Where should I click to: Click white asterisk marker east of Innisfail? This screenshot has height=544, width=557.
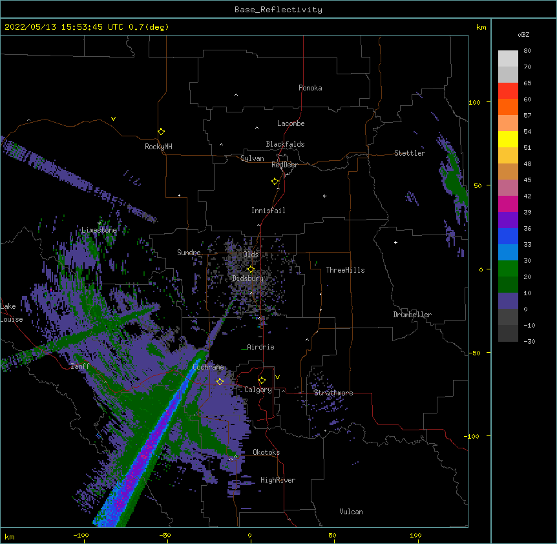pos(324,196)
